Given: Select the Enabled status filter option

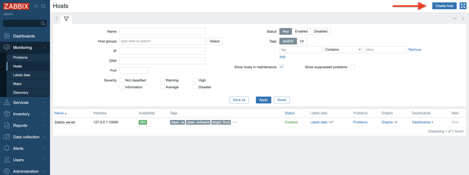Looking at the screenshot, I should click(301, 31).
